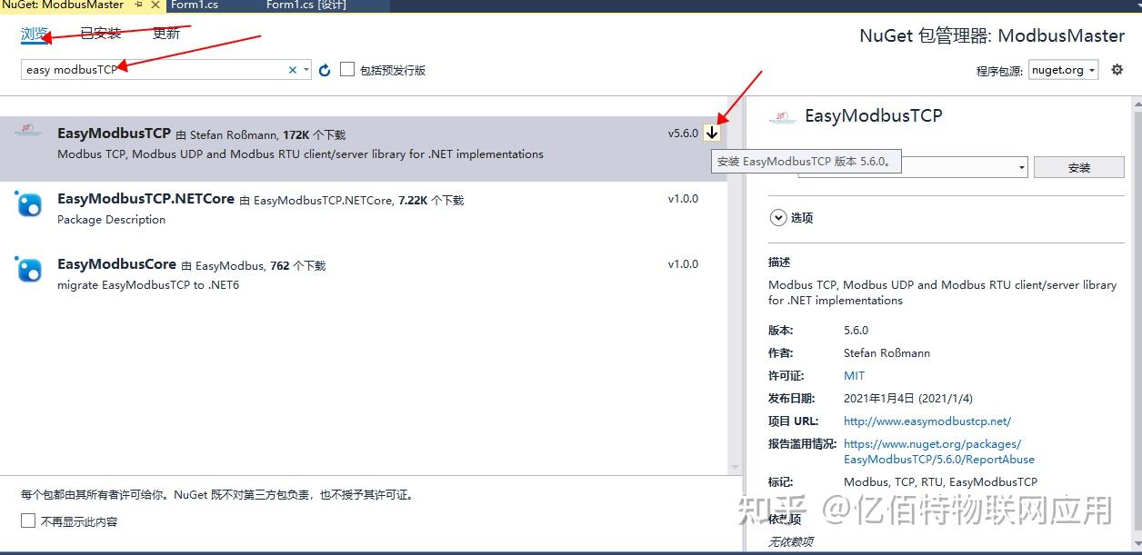Image resolution: width=1142 pixels, height=555 pixels.
Task: Click the EasyModbusTCP logo in details pane
Action: [x=783, y=115]
